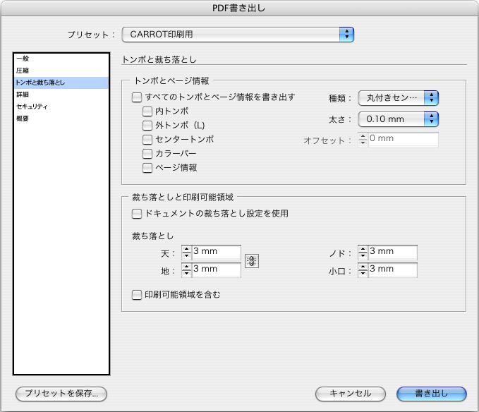Check the カラーバー option
This screenshot has height=412, width=479.
pos(147,154)
